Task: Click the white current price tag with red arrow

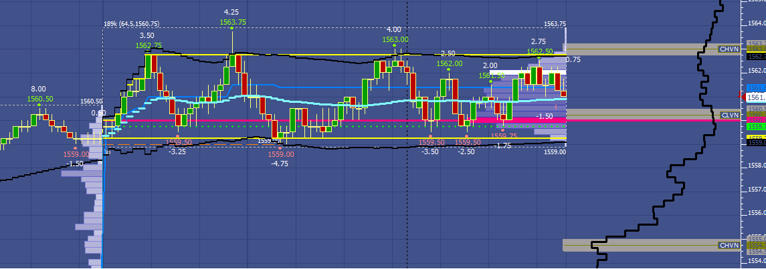Action: tap(753, 98)
